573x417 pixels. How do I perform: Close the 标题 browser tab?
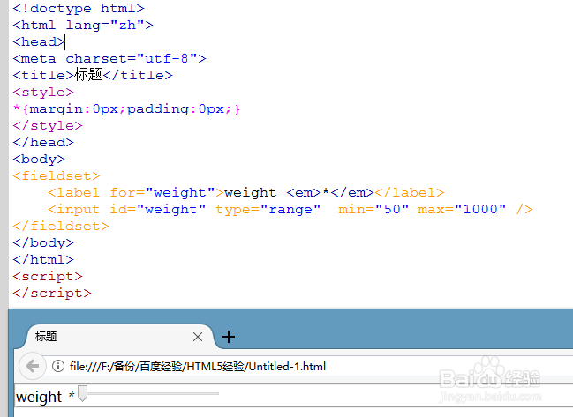pyautogui.click(x=198, y=337)
